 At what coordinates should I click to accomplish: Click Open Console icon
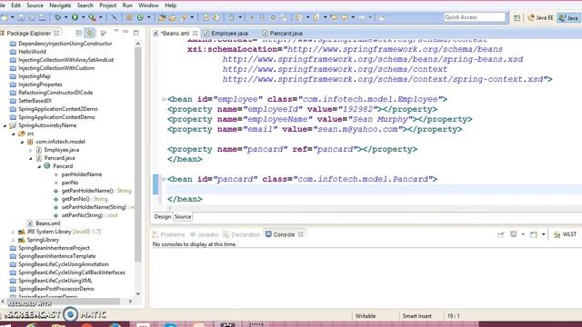click(534, 234)
